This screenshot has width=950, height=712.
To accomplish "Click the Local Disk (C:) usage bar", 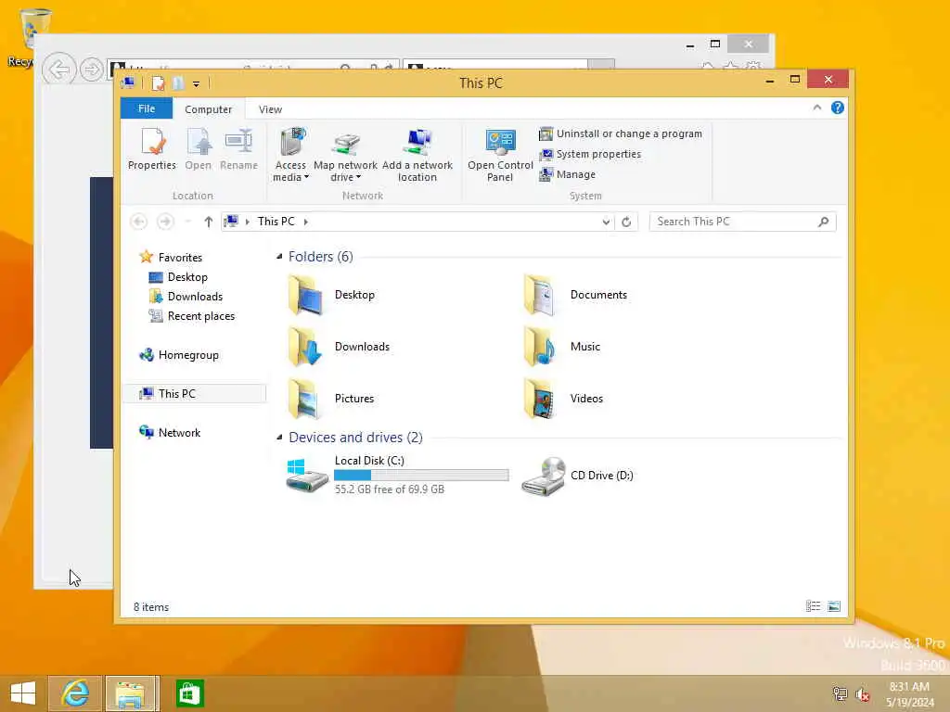I will [x=421, y=476].
